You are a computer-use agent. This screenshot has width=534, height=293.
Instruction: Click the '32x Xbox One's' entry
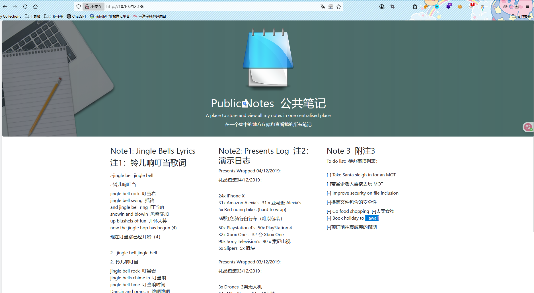(x=234, y=235)
